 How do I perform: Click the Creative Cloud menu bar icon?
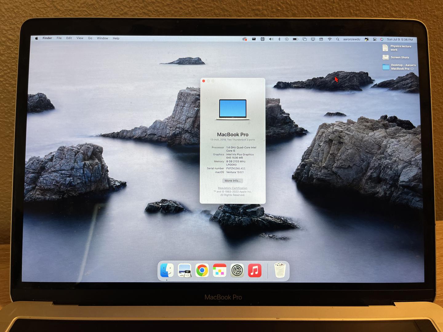pos(245,39)
